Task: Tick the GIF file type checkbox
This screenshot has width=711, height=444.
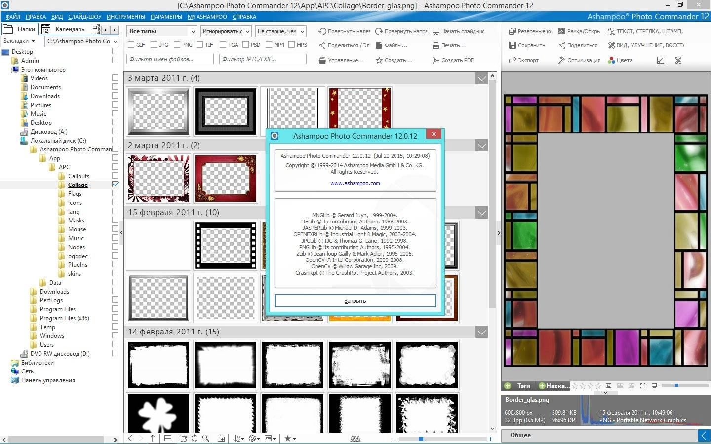Action: pos(131,45)
